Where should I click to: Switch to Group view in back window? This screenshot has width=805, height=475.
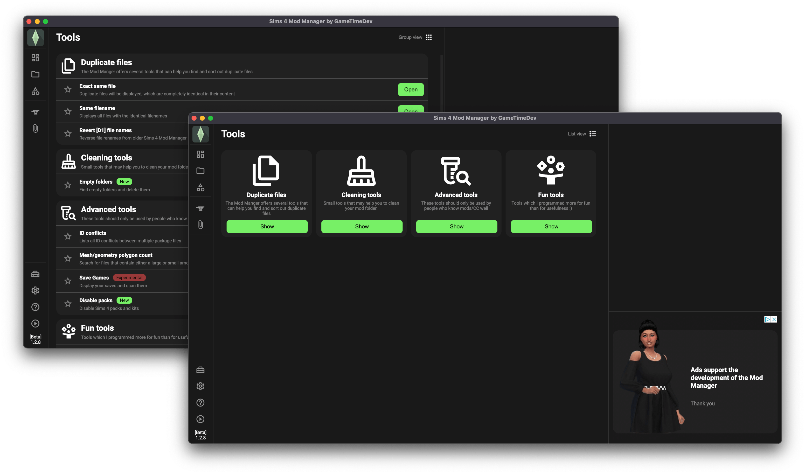(x=415, y=37)
